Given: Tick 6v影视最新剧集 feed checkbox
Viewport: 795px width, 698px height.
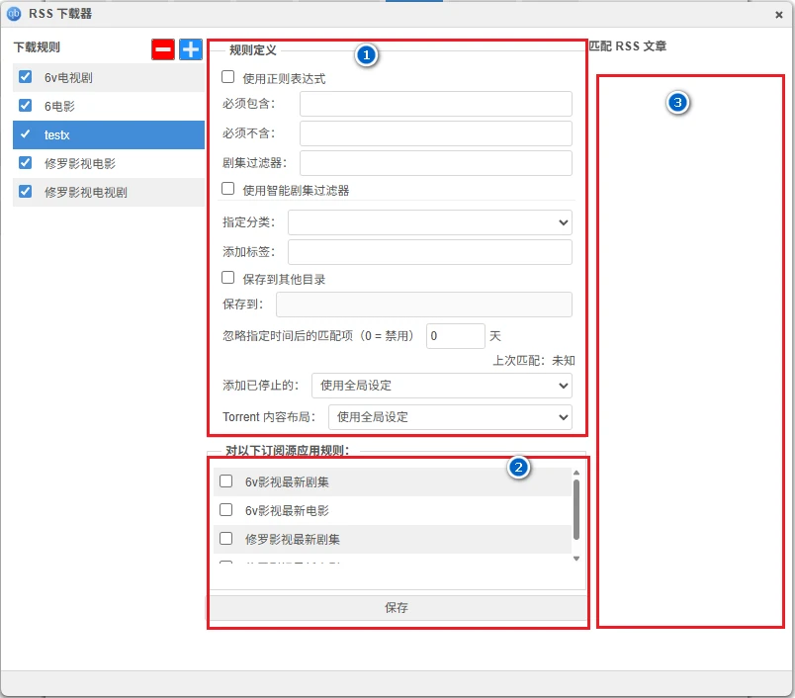Looking at the screenshot, I should [226, 481].
